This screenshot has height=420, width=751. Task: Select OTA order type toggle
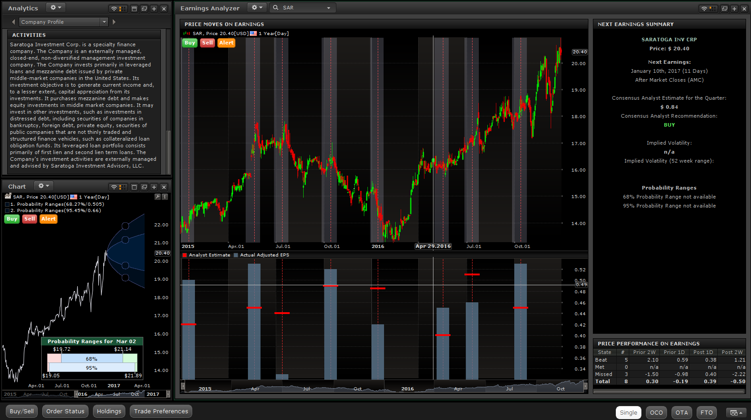coord(681,413)
